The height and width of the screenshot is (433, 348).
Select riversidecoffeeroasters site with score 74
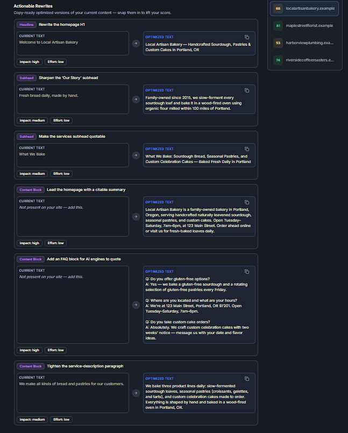tap(304, 60)
